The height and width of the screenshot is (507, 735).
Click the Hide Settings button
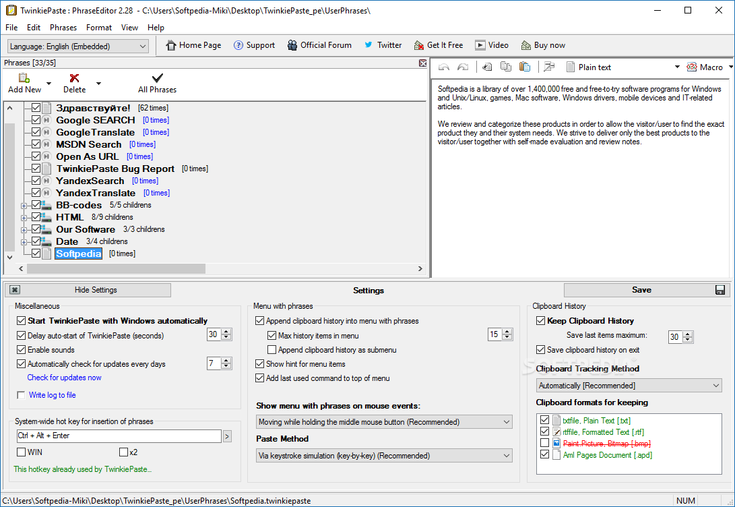(88, 290)
